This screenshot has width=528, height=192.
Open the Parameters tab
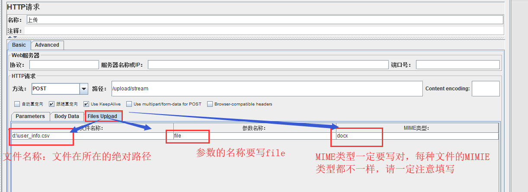click(x=30, y=116)
